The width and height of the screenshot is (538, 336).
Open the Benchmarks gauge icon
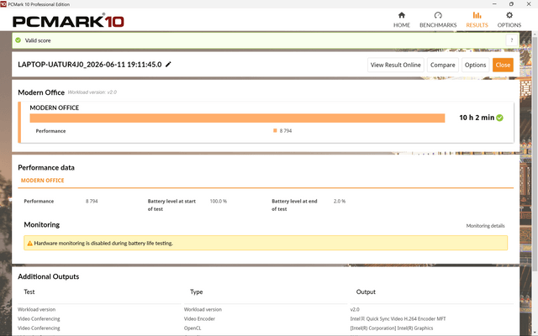438,15
